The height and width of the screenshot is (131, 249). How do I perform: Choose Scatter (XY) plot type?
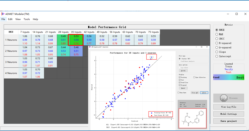click(x=180, y=59)
